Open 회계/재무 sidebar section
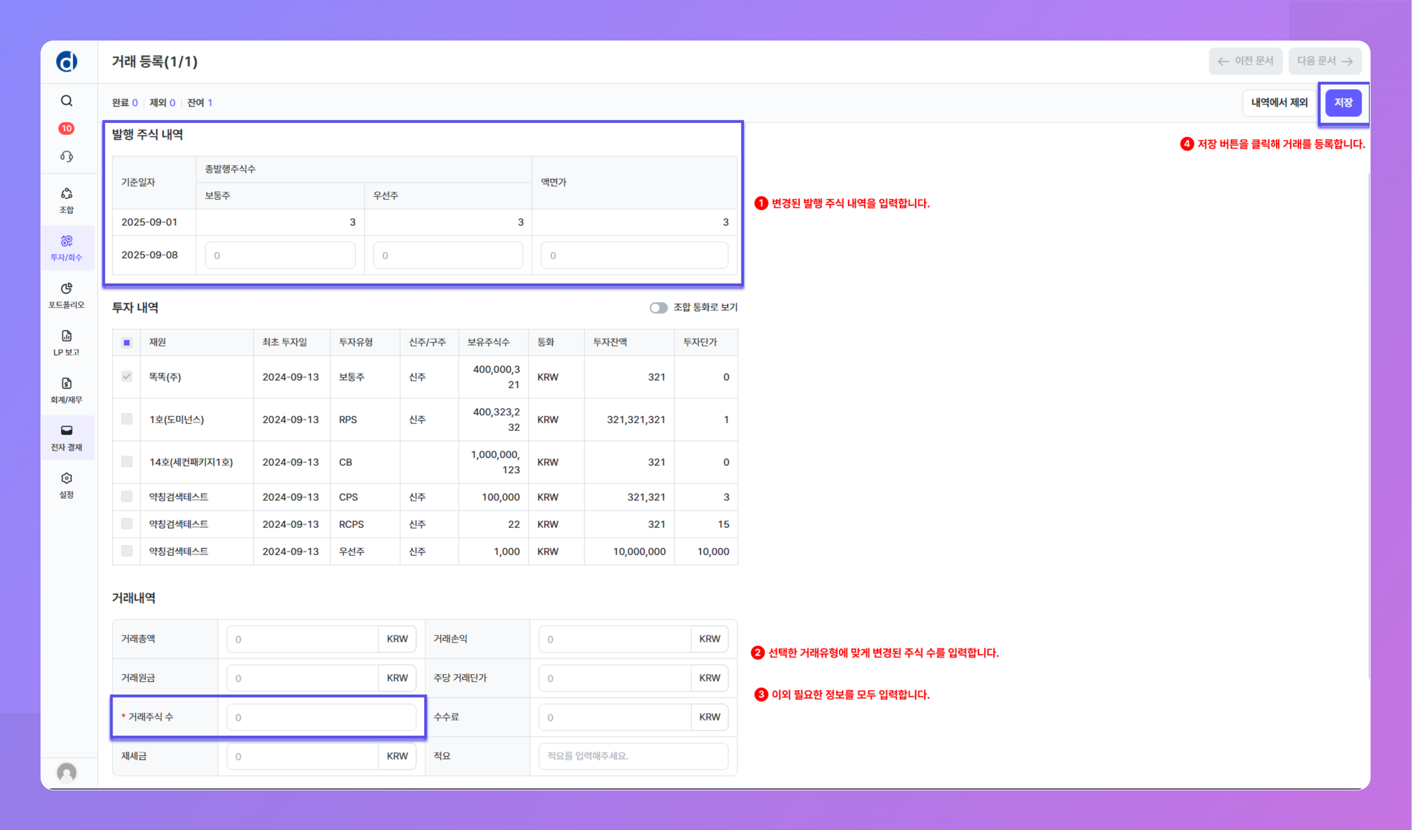The width and height of the screenshot is (1412, 830). coord(67,390)
